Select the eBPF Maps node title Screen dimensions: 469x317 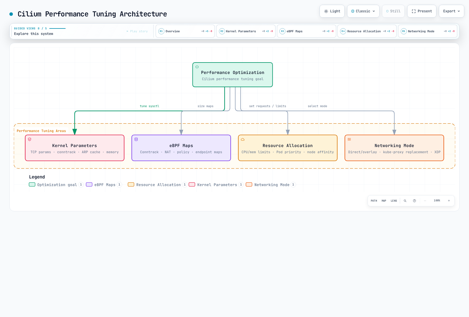point(181,146)
